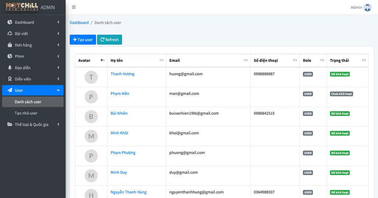Screen dimensions: 378x198
Task: Click Đã kích hoạt badge of Minh Duy
Action: (x=340, y=173)
